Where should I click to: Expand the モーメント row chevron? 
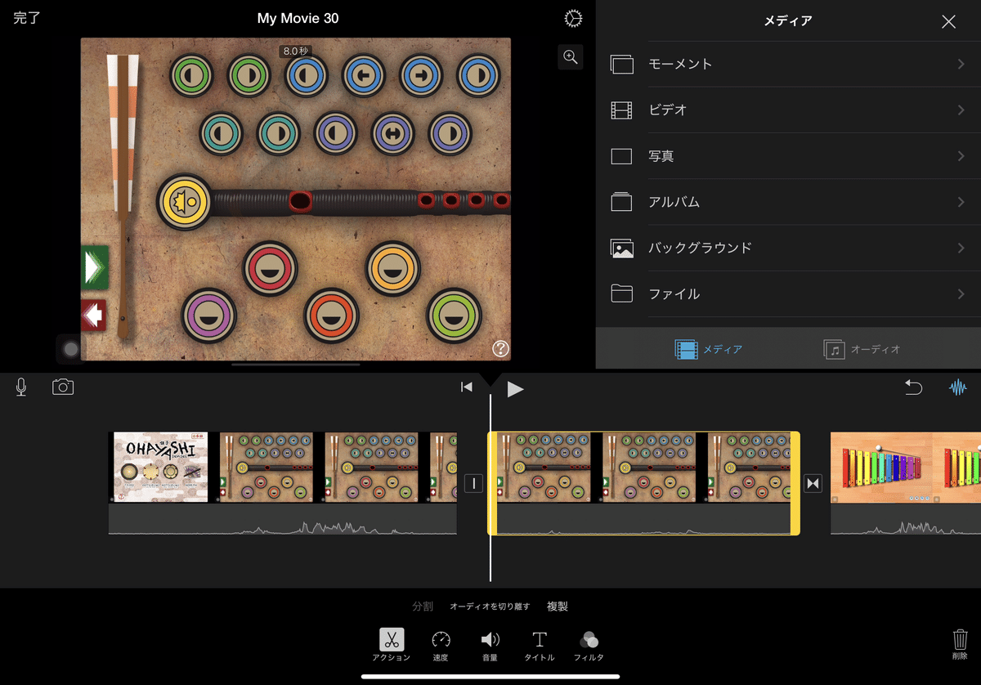[x=961, y=64]
